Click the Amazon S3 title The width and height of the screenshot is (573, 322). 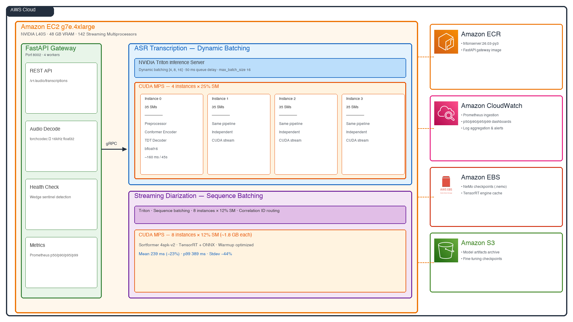(478, 243)
